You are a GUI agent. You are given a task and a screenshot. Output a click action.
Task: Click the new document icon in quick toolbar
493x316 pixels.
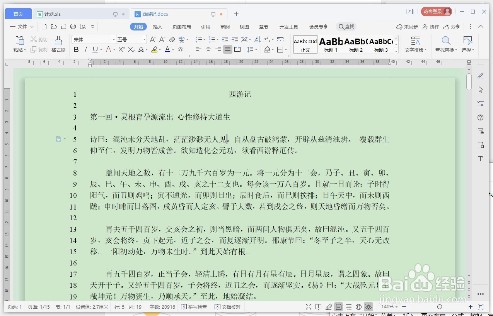[44, 27]
